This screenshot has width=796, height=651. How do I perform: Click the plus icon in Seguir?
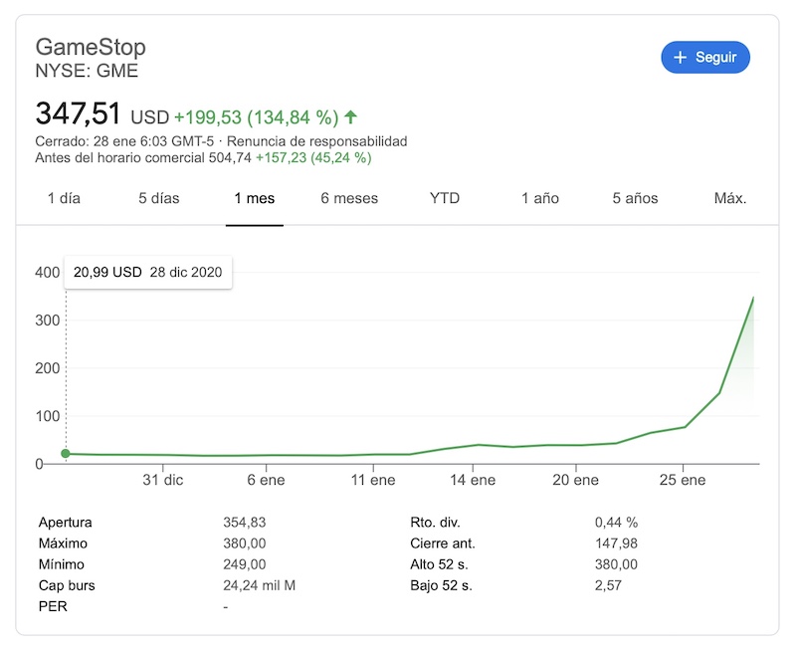(681, 58)
